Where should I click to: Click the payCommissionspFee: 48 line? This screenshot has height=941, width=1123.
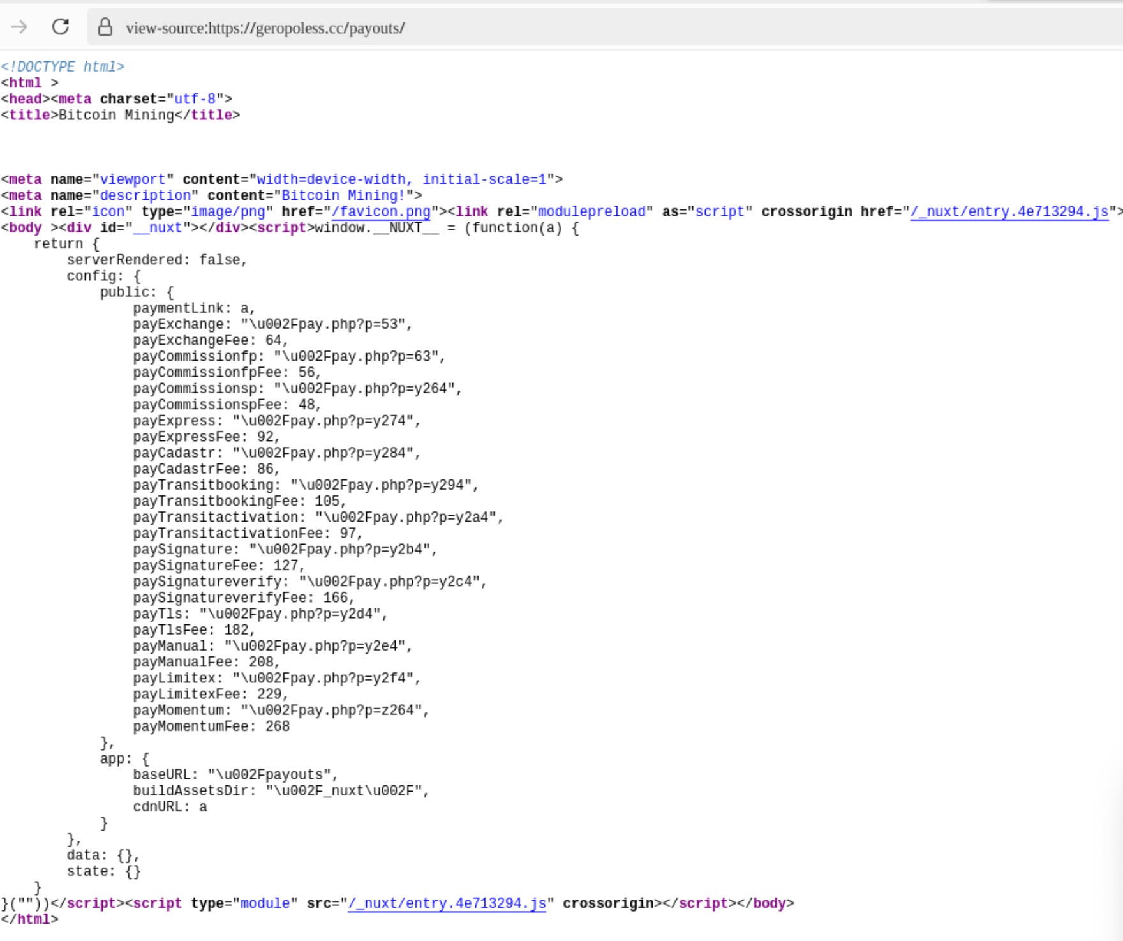(x=227, y=405)
